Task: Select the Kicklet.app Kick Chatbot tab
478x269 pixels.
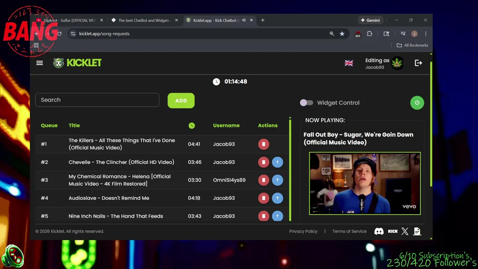Action: 216,20
